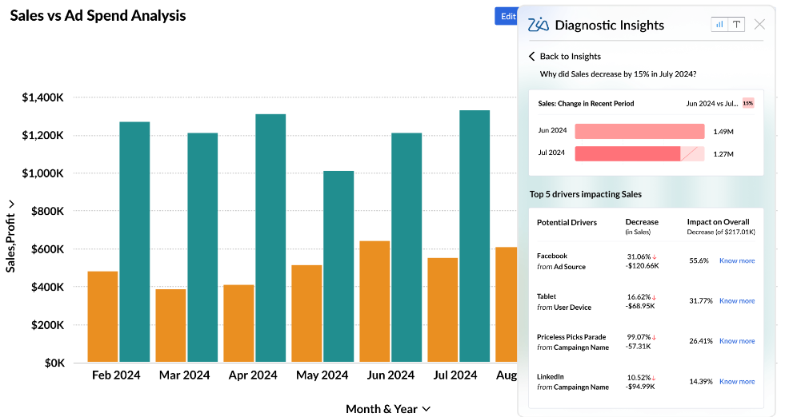The image size is (789, 417).
Task: Click the Edit button
Action: click(507, 16)
